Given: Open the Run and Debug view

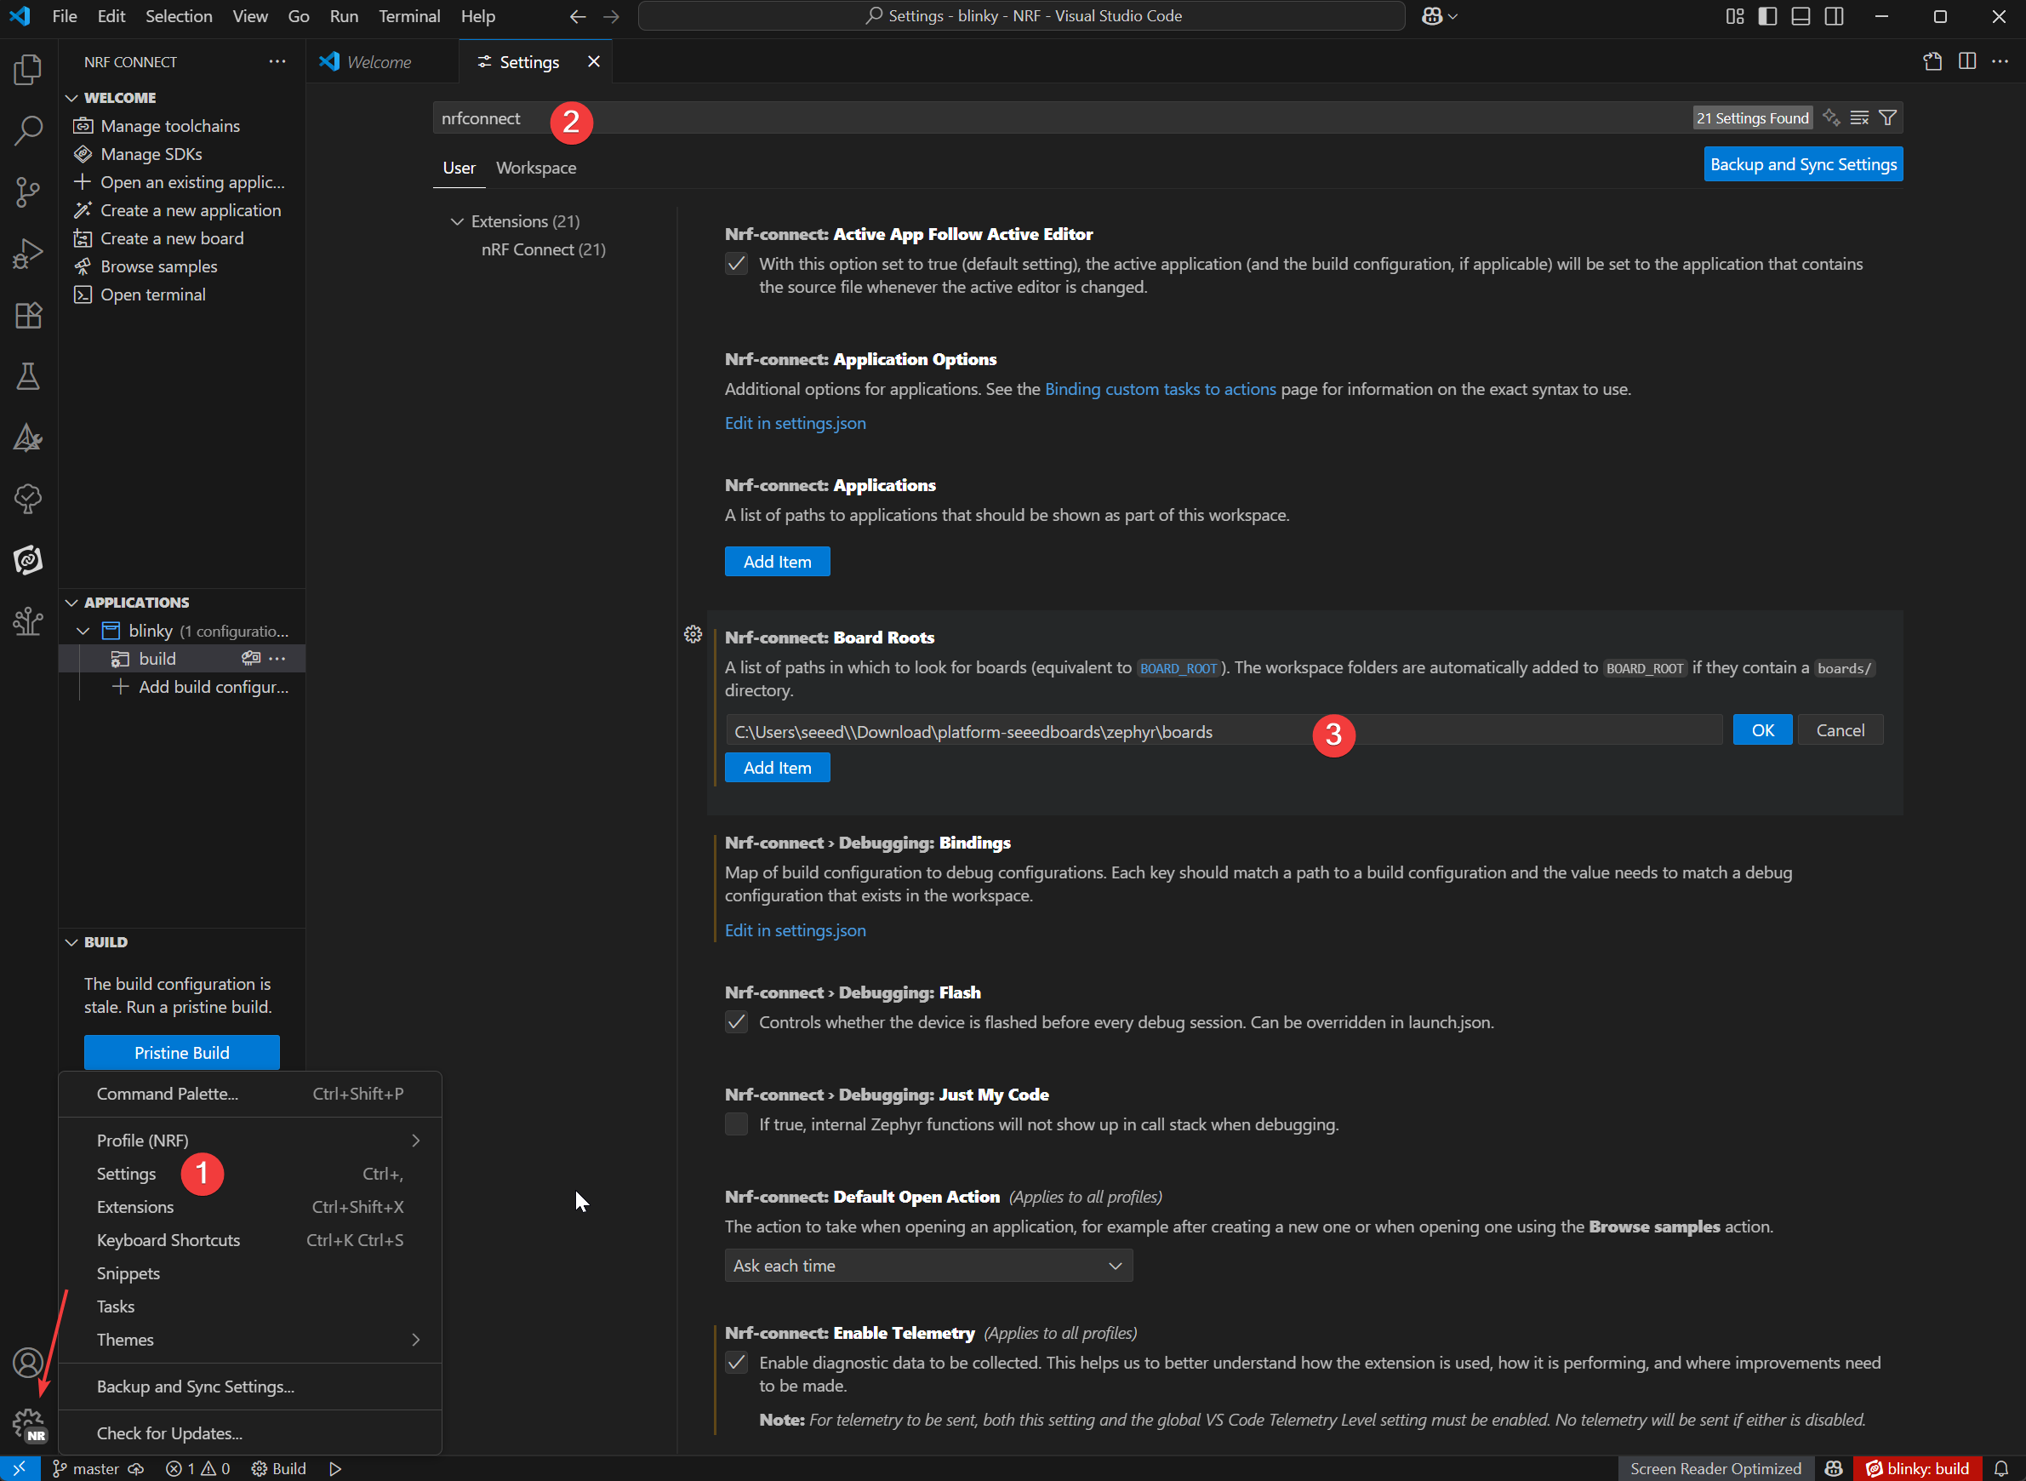Looking at the screenshot, I should pyautogui.click(x=28, y=254).
